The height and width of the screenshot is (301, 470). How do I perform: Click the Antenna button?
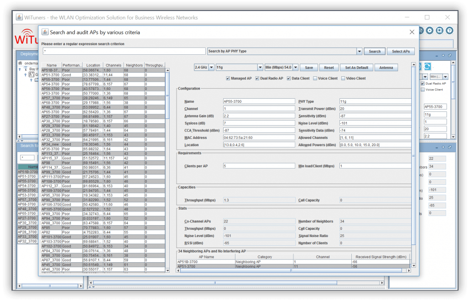coord(386,68)
